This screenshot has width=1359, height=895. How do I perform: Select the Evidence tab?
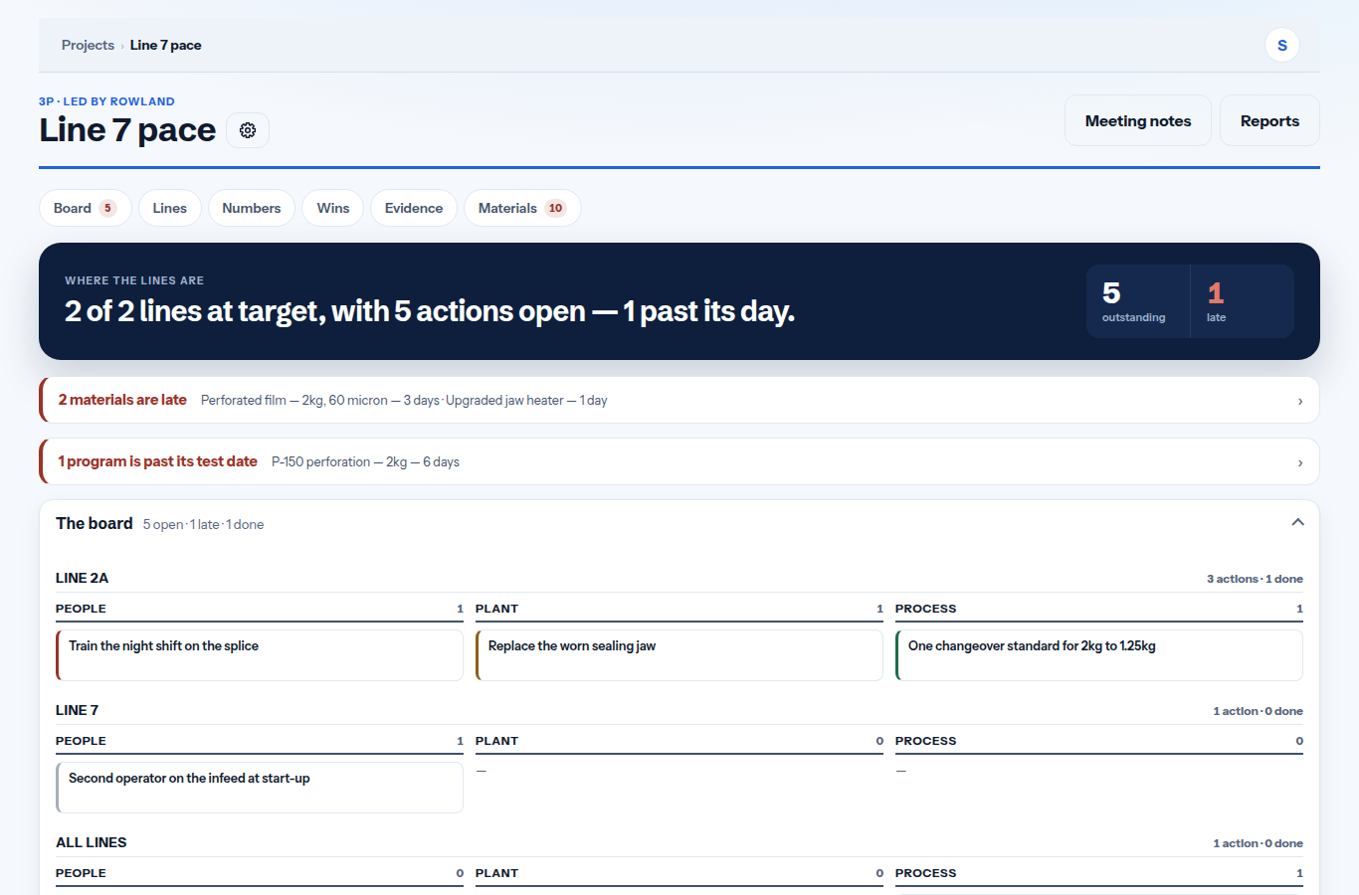(x=414, y=208)
